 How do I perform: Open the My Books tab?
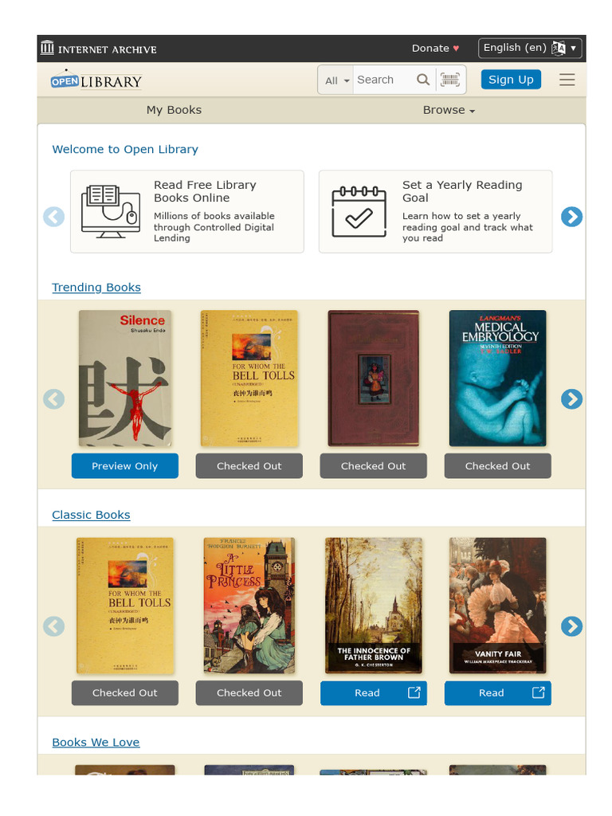pos(174,110)
